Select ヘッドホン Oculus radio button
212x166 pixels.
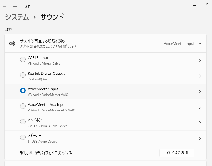[x=23, y=122]
